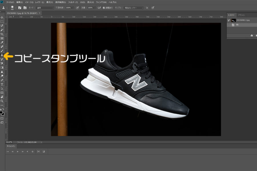The width and height of the screenshot is (257, 171).
Task: Select the Gradient tool
Action: 2,68
